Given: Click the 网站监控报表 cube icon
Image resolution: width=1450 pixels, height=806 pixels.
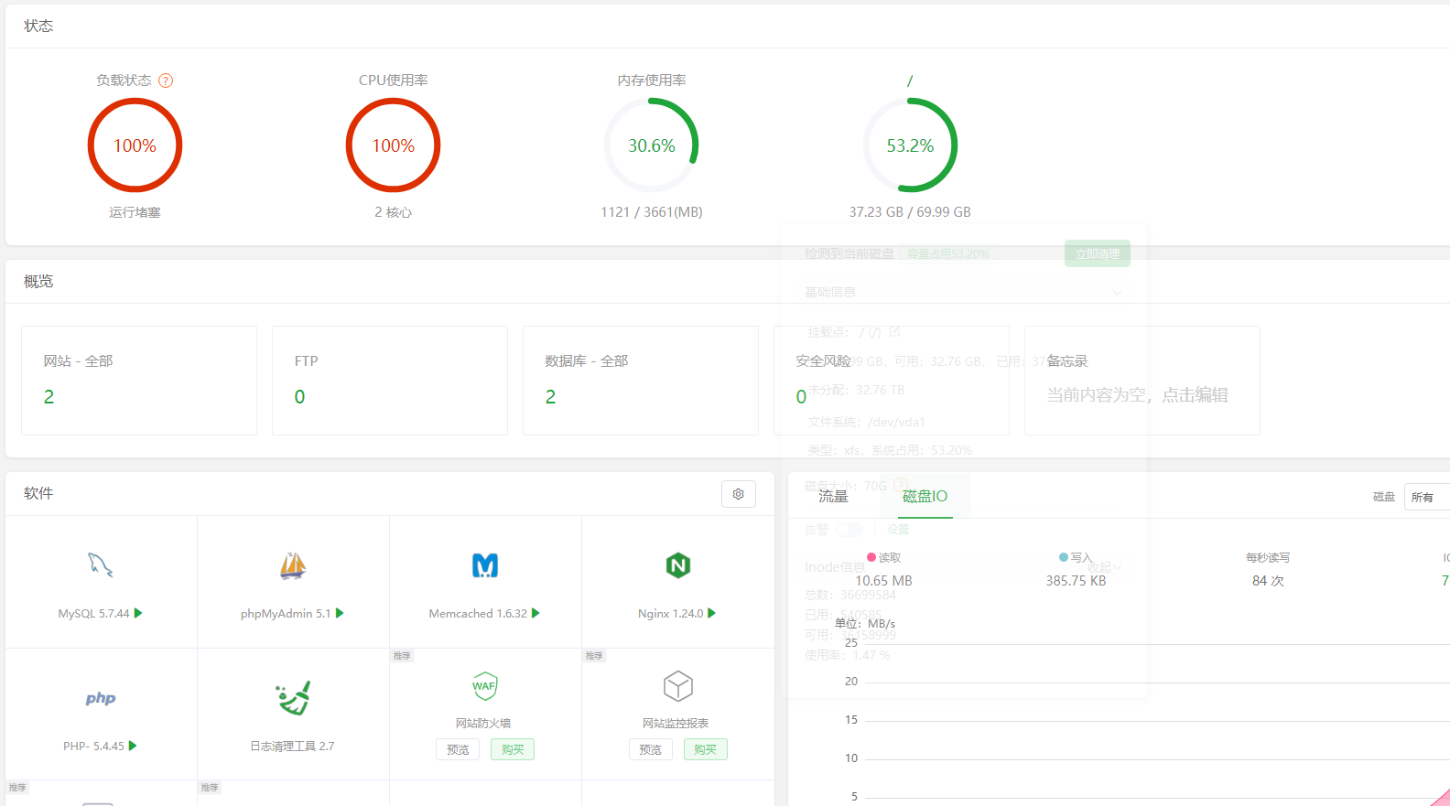Looking at the screenshot, I should coord(678,686).
